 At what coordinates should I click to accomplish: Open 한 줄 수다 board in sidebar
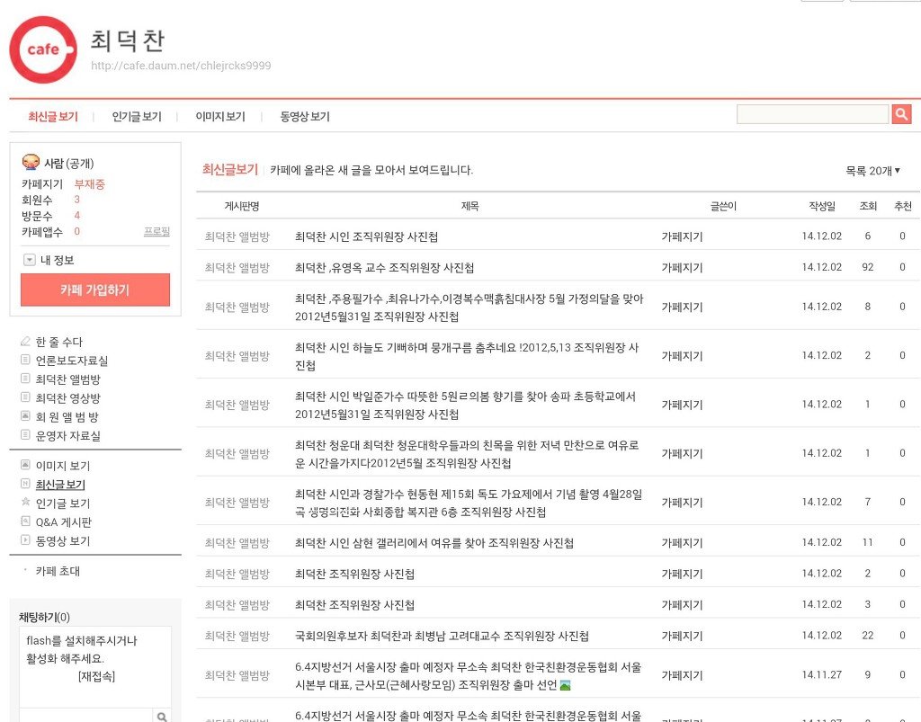coord(58,342)
